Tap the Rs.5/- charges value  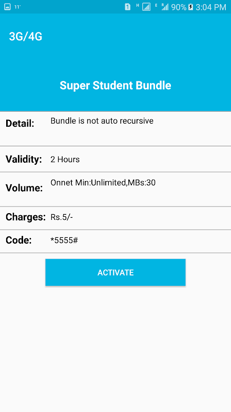[x=62, y=217]
